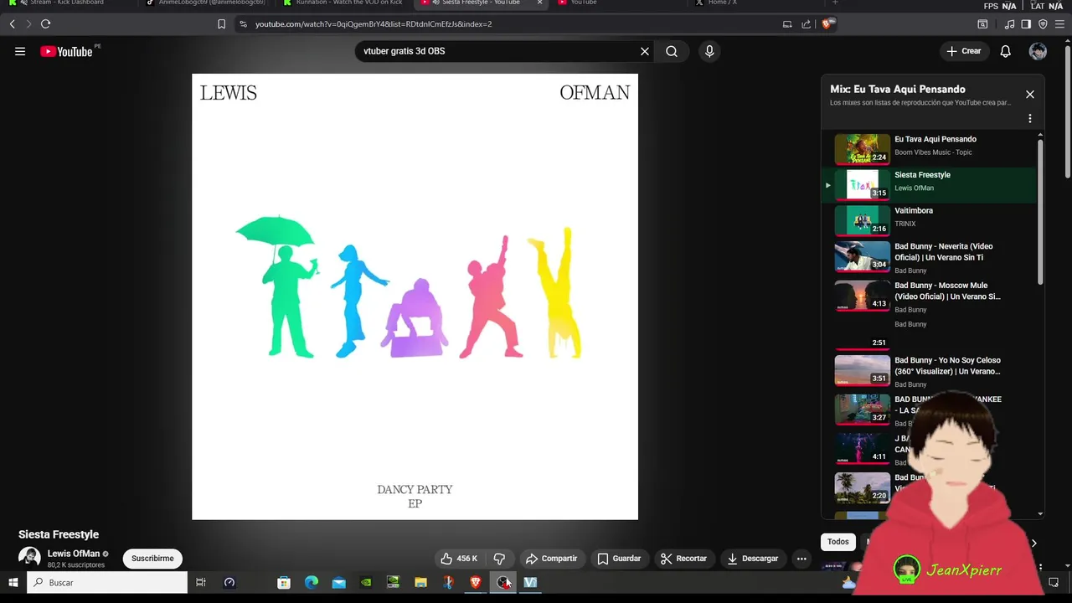
Task: Switch to Brave browser taskbar icon
Action: pyautogui.click(x=476, y=582)
